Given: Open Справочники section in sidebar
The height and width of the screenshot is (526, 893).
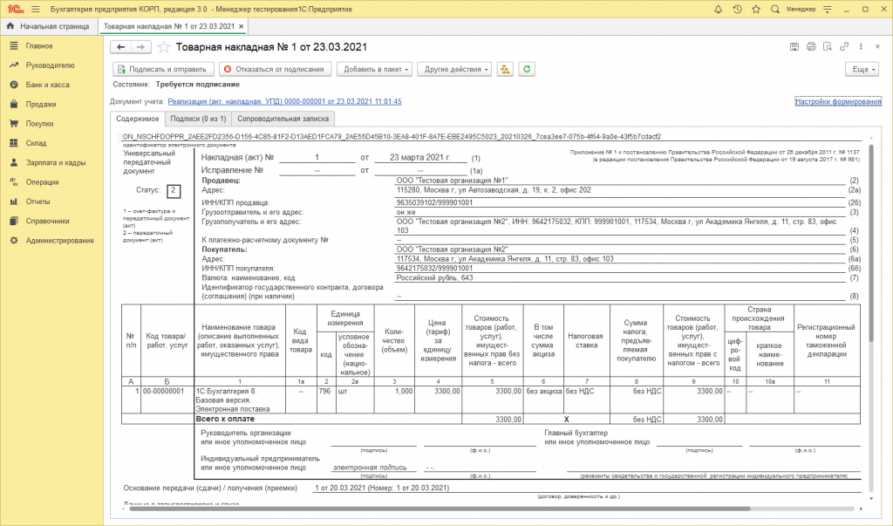Looking at the screenshot, I should click(47, 221).
